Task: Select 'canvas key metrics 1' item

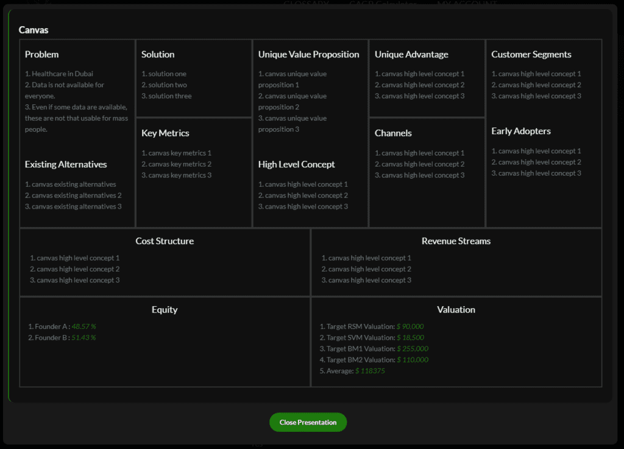Action: (176, 153)
